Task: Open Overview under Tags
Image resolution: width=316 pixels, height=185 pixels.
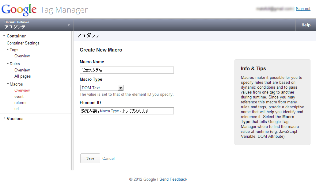Action: 22,56
